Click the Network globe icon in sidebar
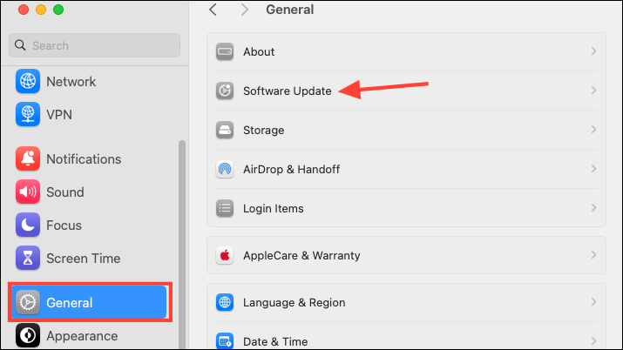The height and width of the screenshot is (350, 623). (x=28, y=81)
